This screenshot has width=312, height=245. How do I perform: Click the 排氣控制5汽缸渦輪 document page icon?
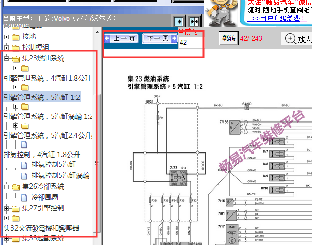(24, 176)
